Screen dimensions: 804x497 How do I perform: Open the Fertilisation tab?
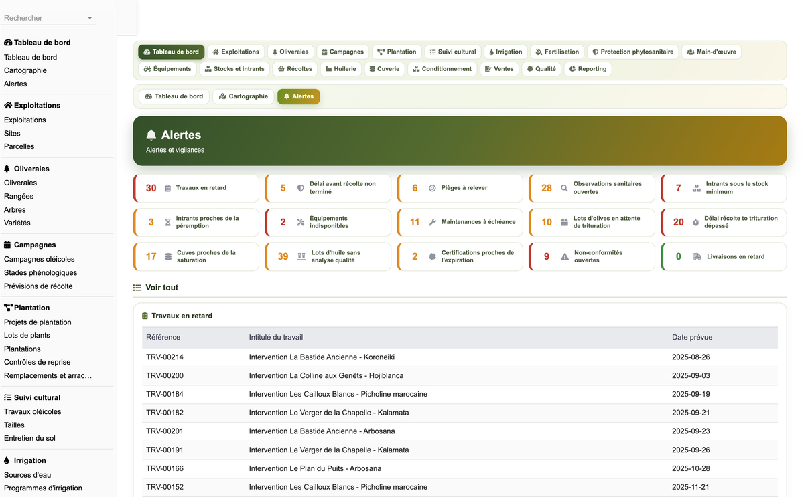click(557, 52)
